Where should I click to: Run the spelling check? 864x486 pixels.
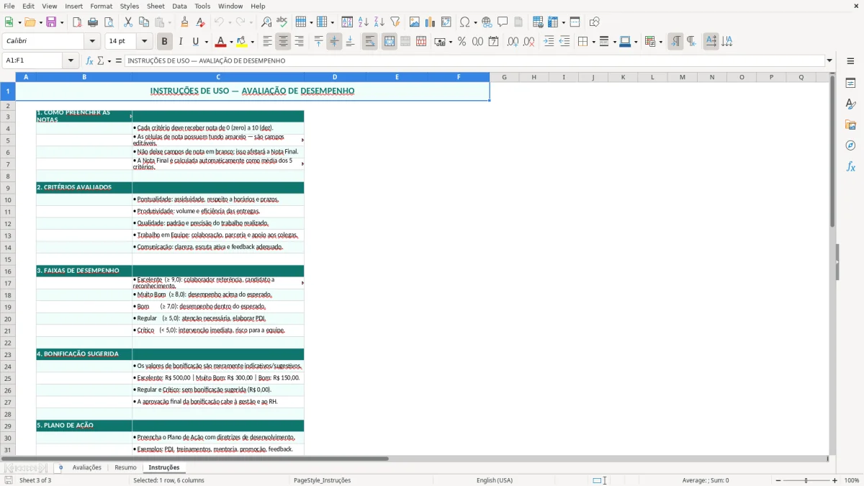pos(282,22)
